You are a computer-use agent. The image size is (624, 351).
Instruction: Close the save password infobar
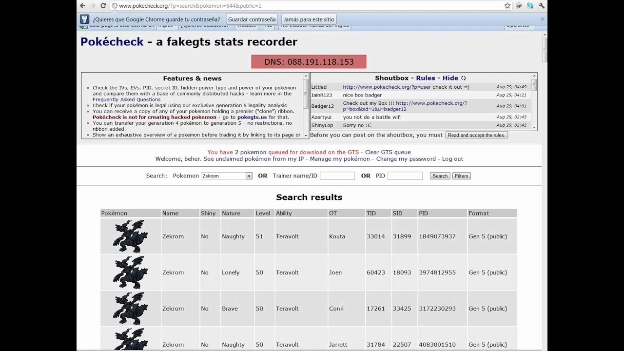point(542,19)
